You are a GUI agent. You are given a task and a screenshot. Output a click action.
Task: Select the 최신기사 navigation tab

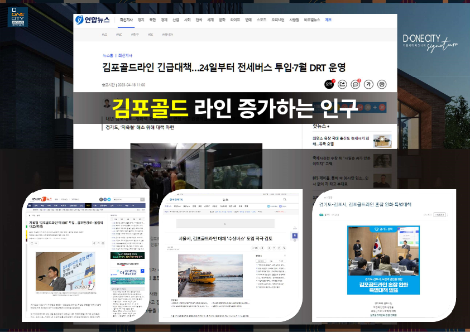point(126,20)
